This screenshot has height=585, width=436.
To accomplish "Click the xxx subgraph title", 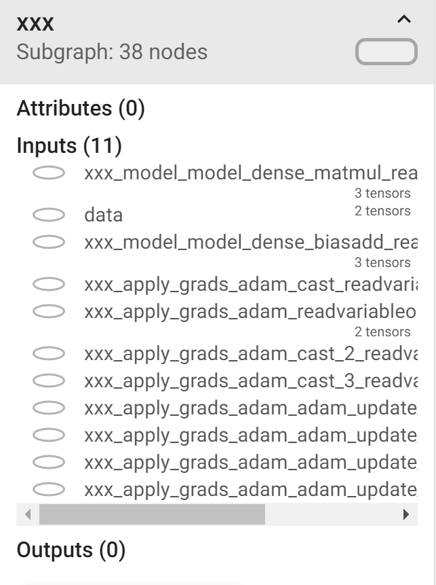I will [35, 22].
